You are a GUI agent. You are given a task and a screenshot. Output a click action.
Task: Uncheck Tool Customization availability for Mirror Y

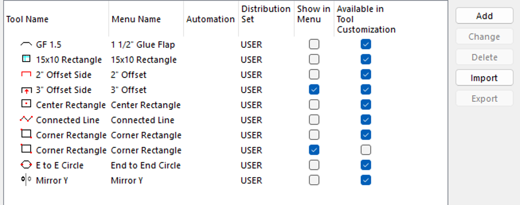(x=366, y=180)
